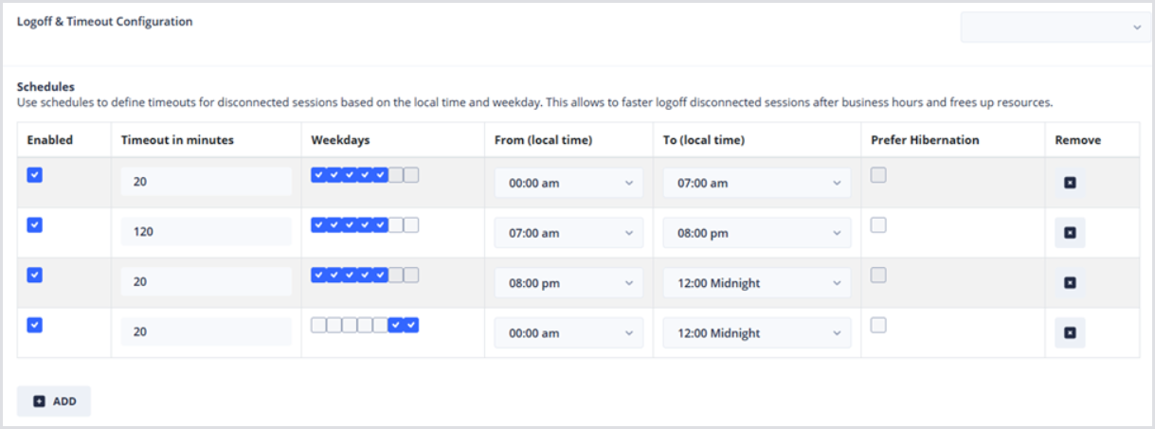Expand the To time dropdown showing 08:00 pm
1155x429 pixels.
coord(756,233)
